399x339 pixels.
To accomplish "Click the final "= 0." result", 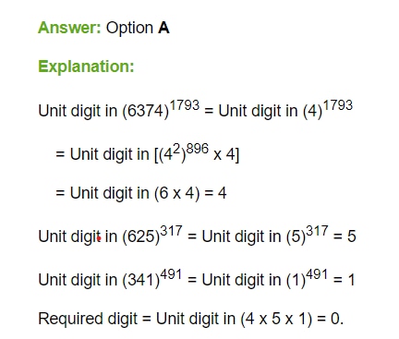I will (330, 319).
